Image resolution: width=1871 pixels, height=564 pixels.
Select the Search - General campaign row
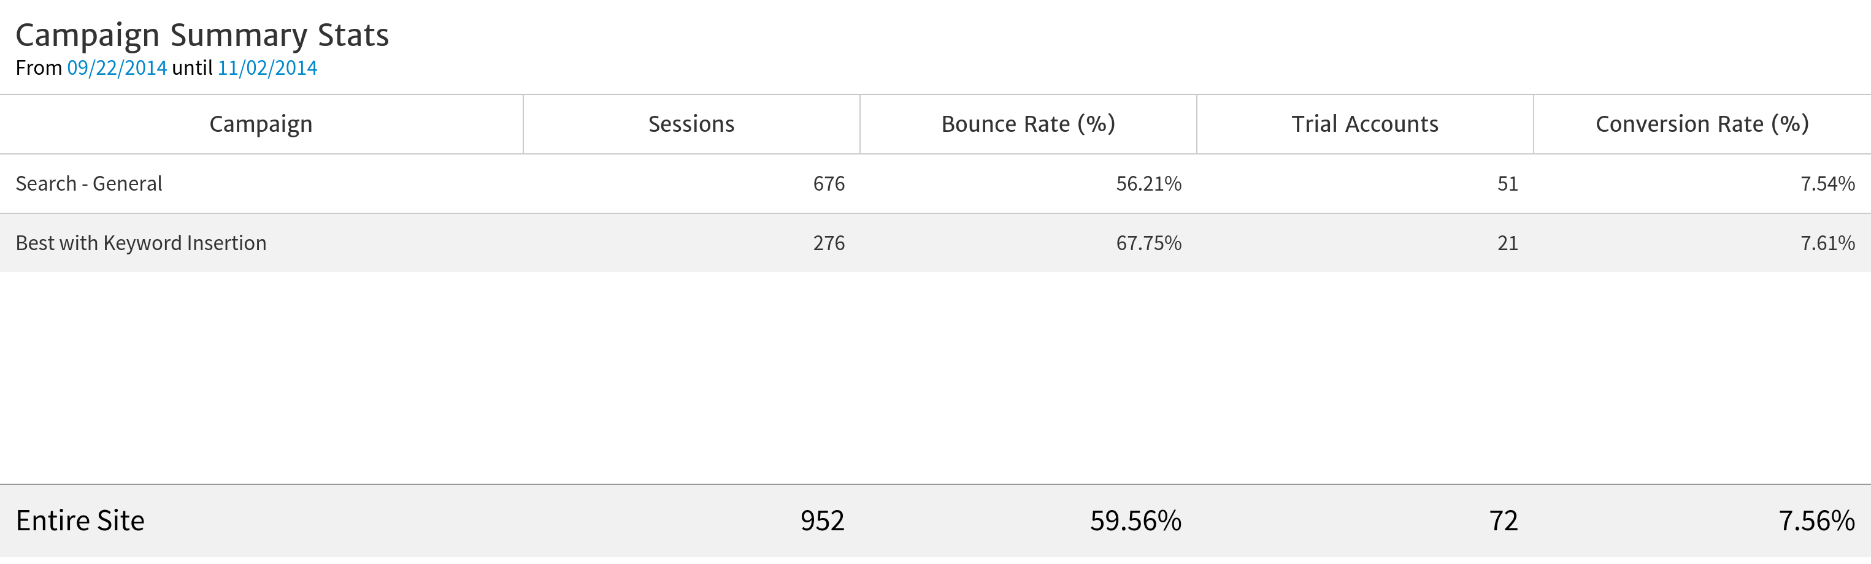(x=88, y=184)
